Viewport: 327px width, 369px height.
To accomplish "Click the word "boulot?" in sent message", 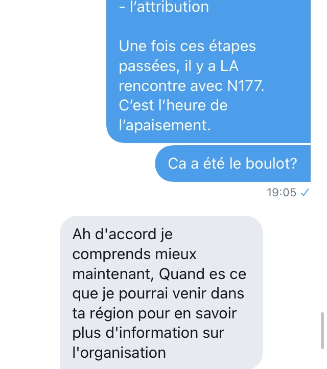I will (x=271, y=164).
